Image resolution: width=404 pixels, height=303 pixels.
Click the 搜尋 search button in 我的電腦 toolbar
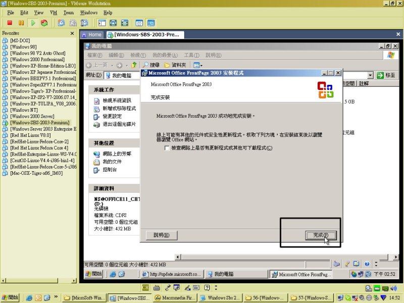click(151, 65)
